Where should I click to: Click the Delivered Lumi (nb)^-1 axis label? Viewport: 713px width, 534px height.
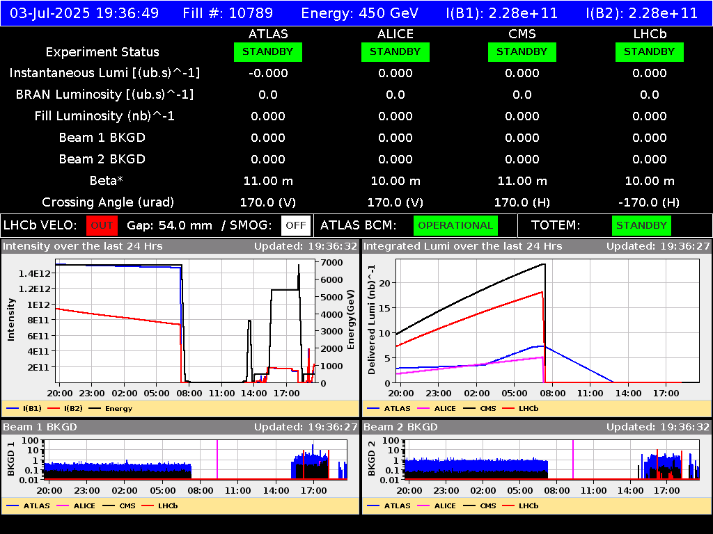click(372, 320)
